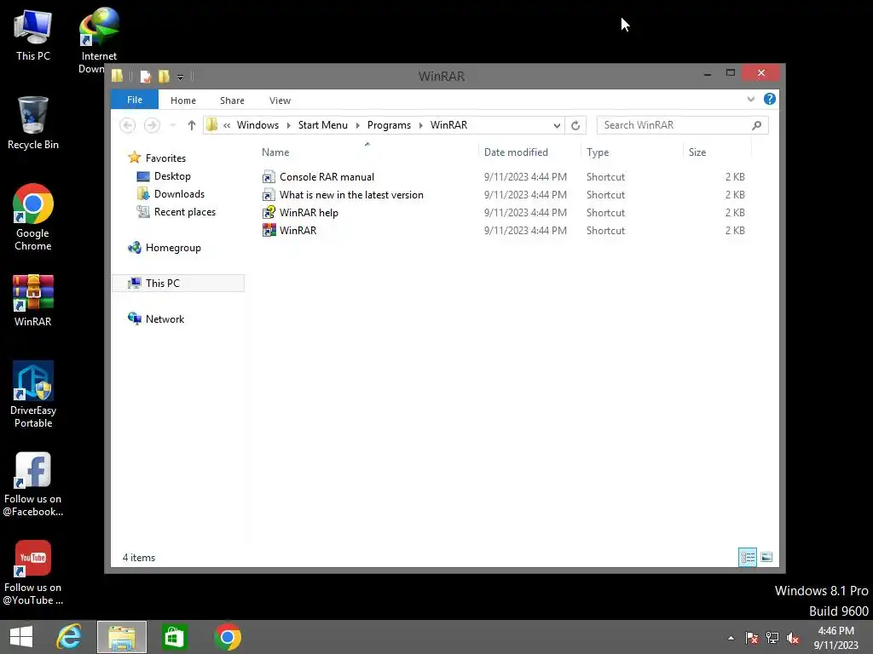
Task: Expand arrow after Programs breadcrumb
Action: [421, 125]
